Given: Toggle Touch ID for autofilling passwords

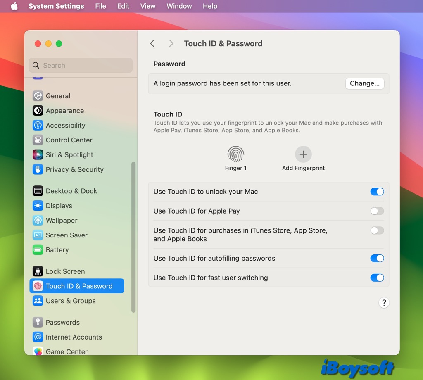Looking at the screenshot, I should (377, 258).
